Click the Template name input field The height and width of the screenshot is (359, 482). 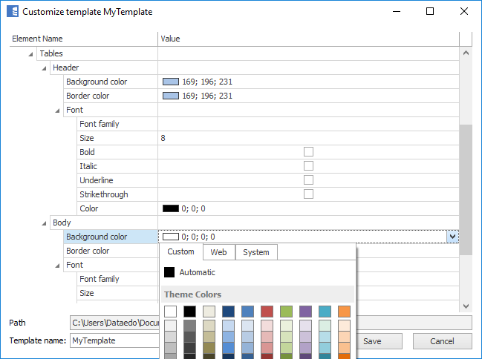coord(111,340)
